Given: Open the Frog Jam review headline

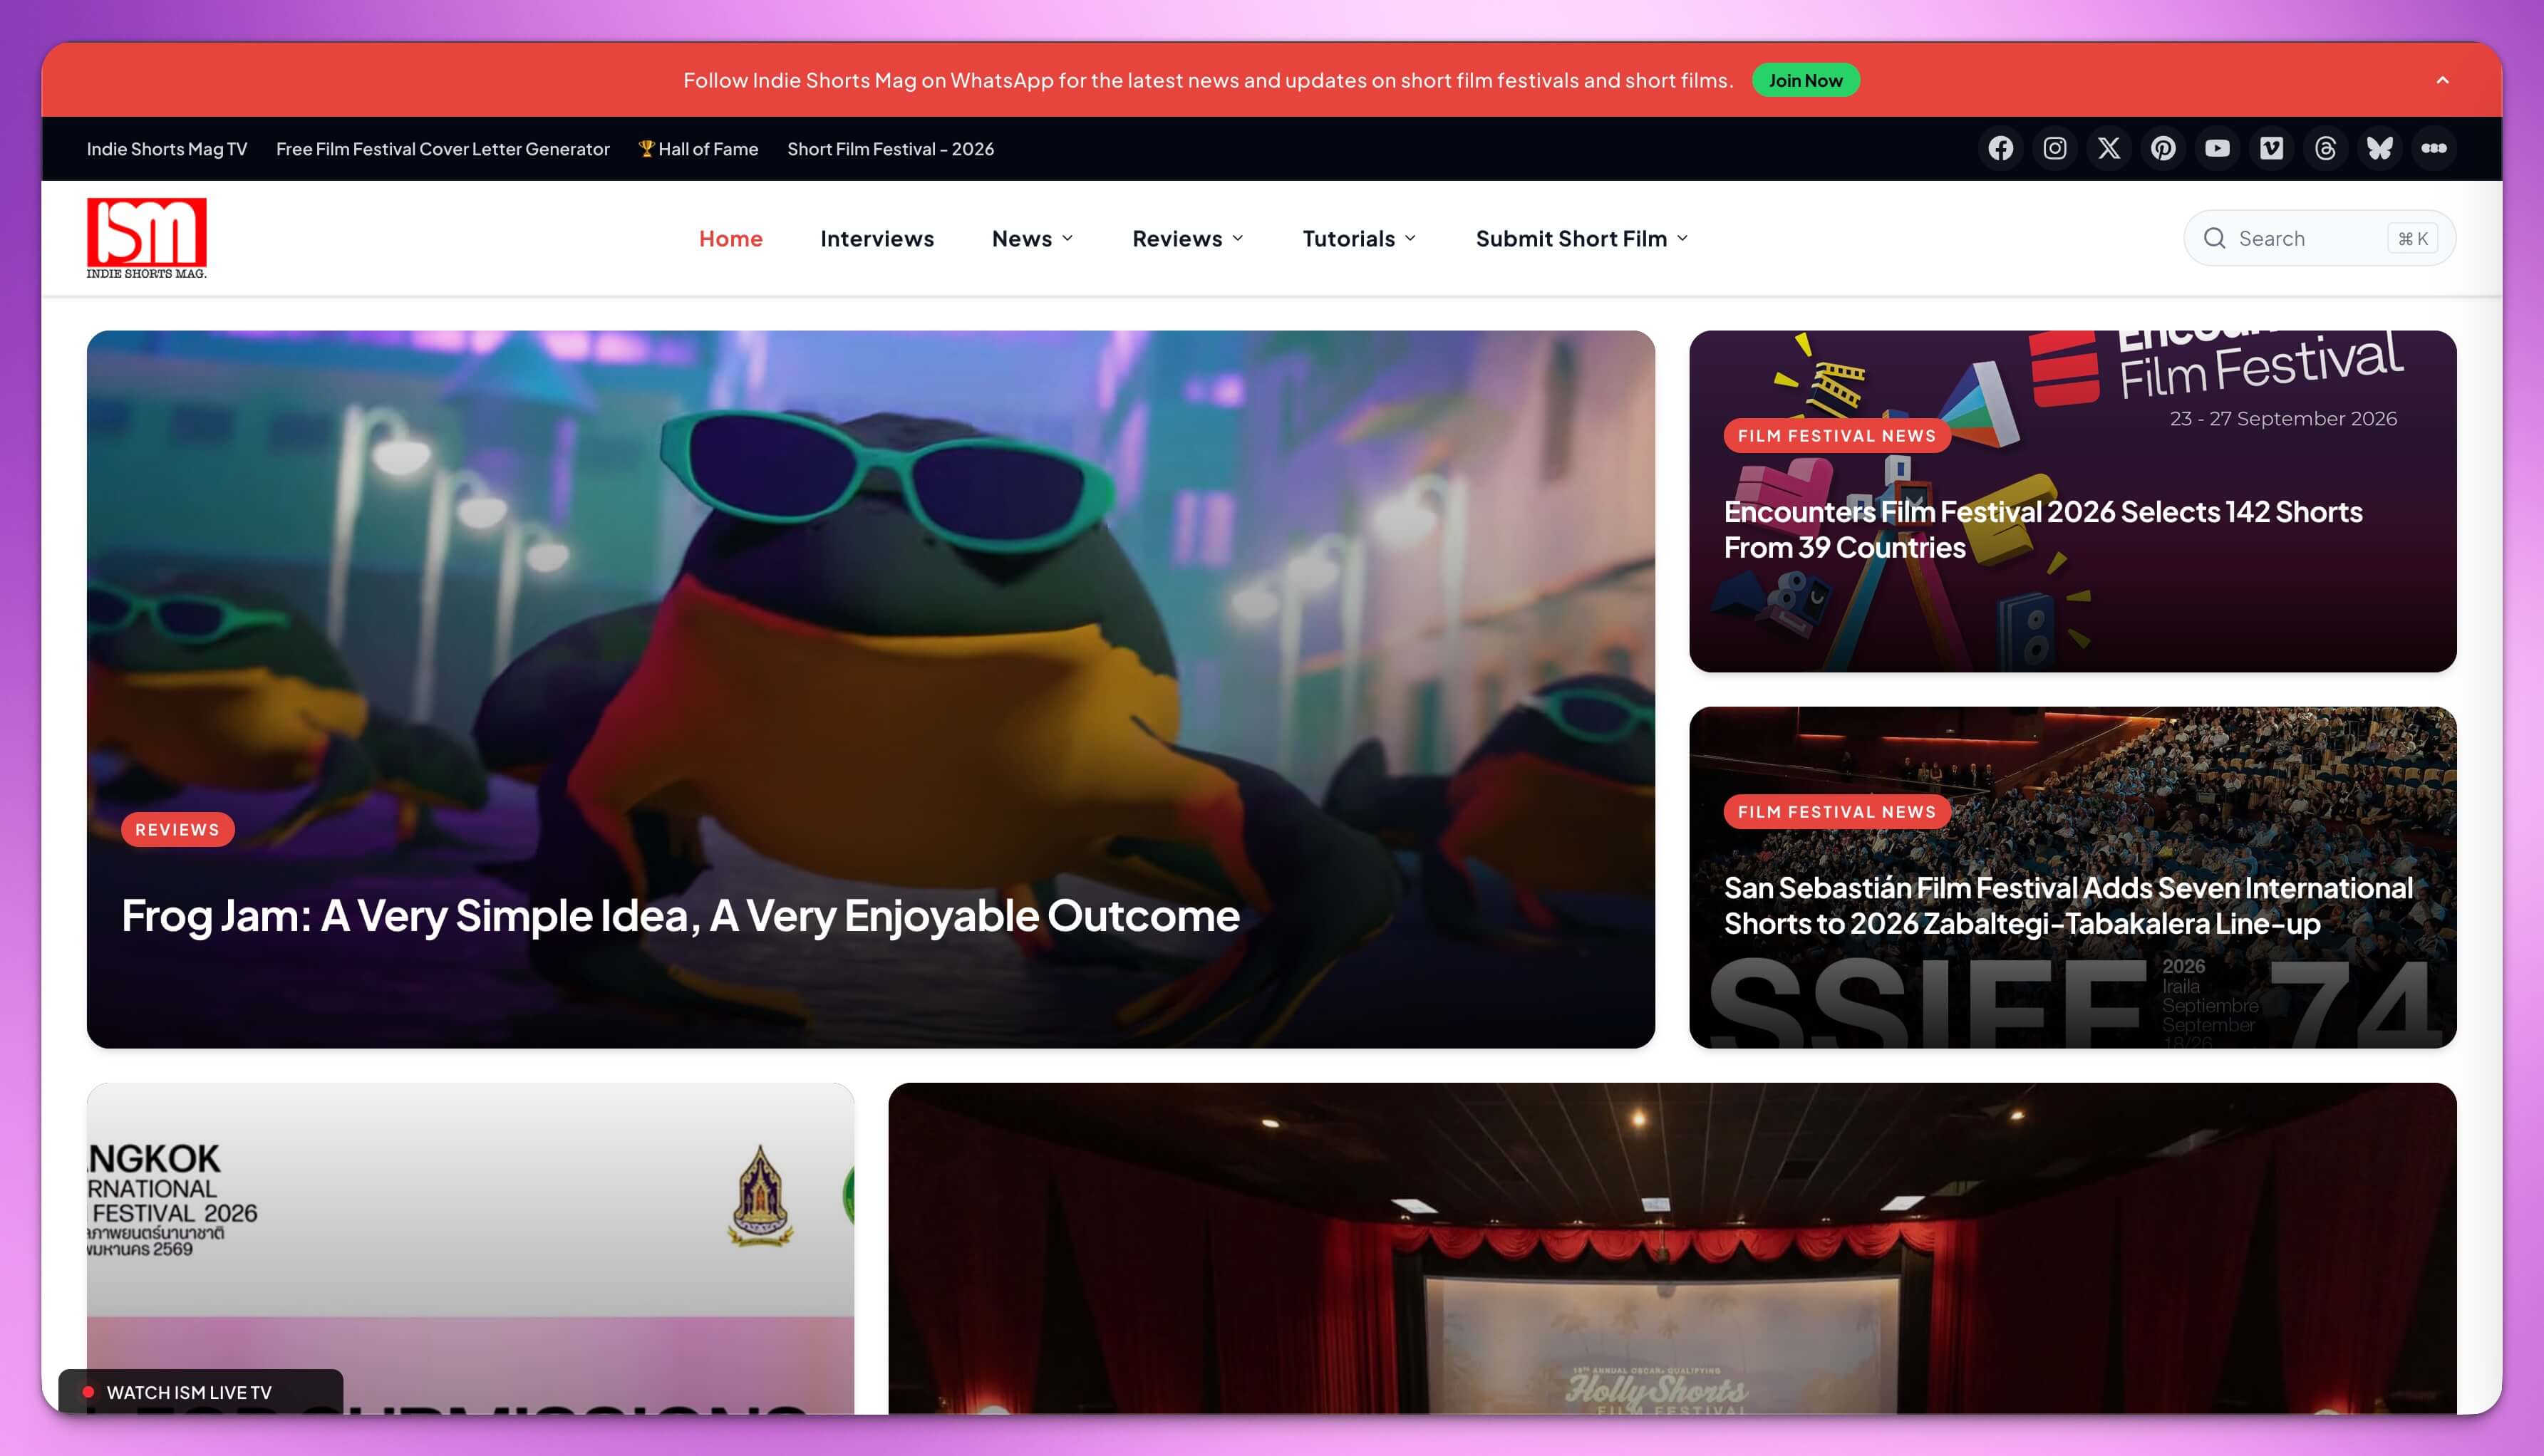Looking at the screenshot, I should click(681, 915).
